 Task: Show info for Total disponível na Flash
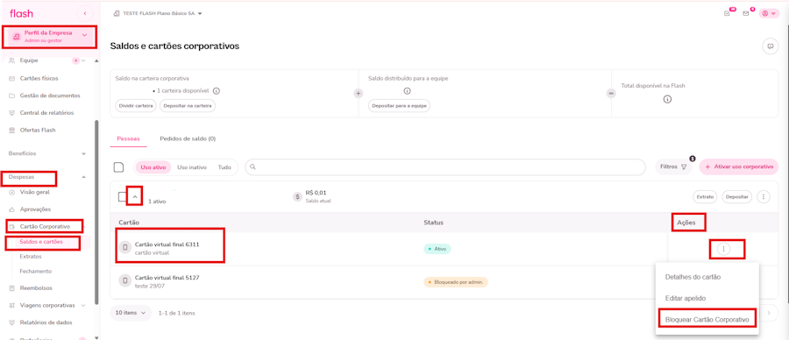point(667,99)
